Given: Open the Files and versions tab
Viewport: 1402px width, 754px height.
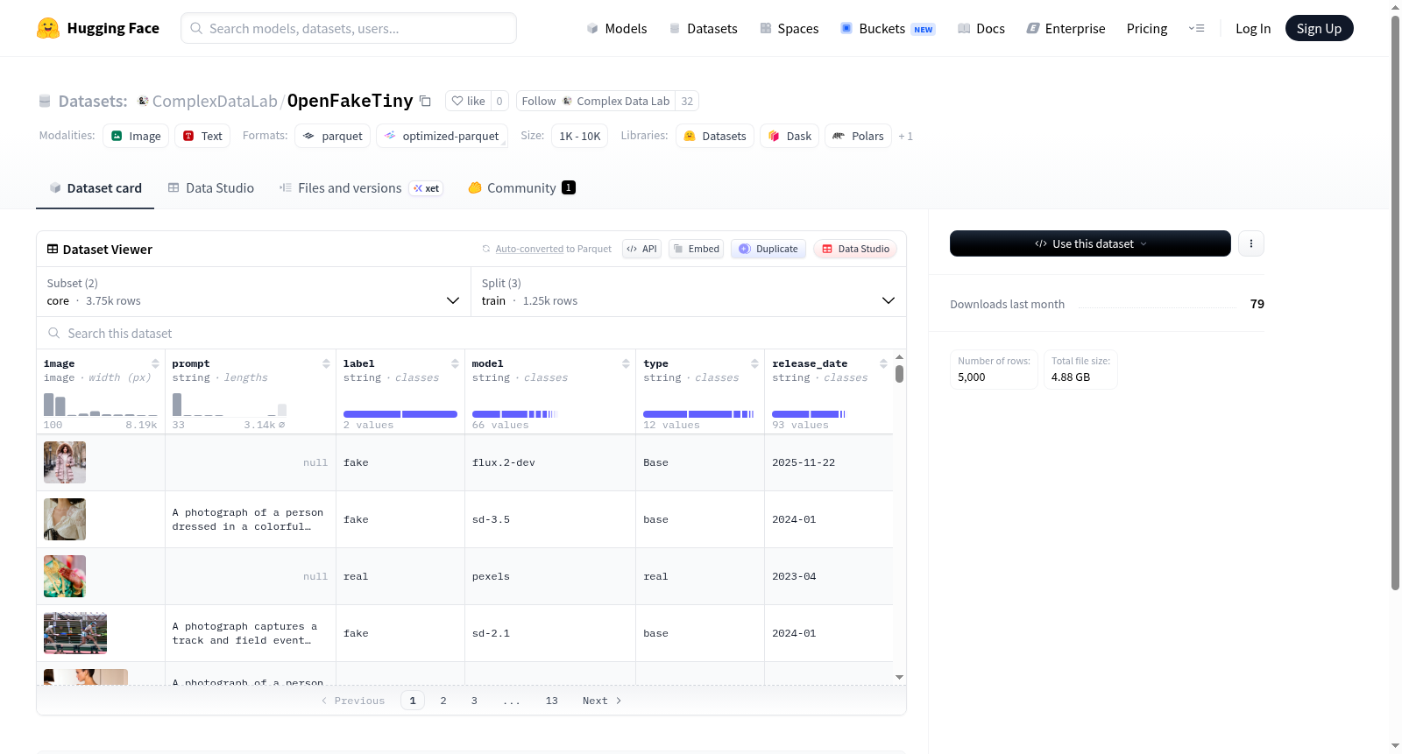Looking at the screenshot, I should [x=361, y=188].
